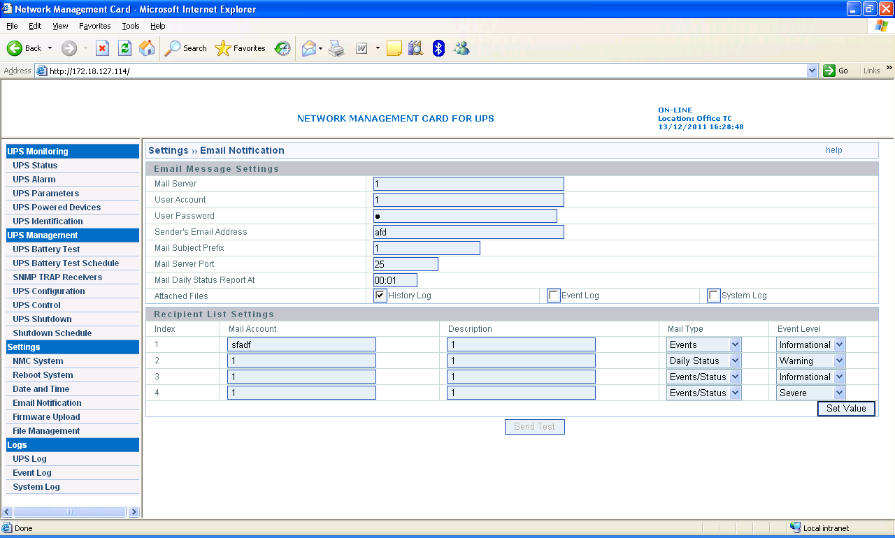Click the Research book icon in toolbar

click(415, 48)
